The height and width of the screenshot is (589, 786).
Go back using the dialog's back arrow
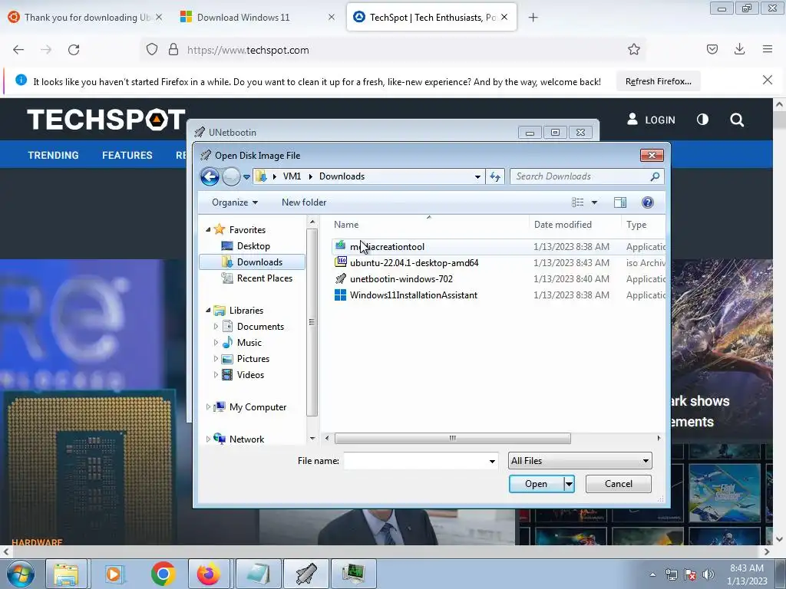210,176
